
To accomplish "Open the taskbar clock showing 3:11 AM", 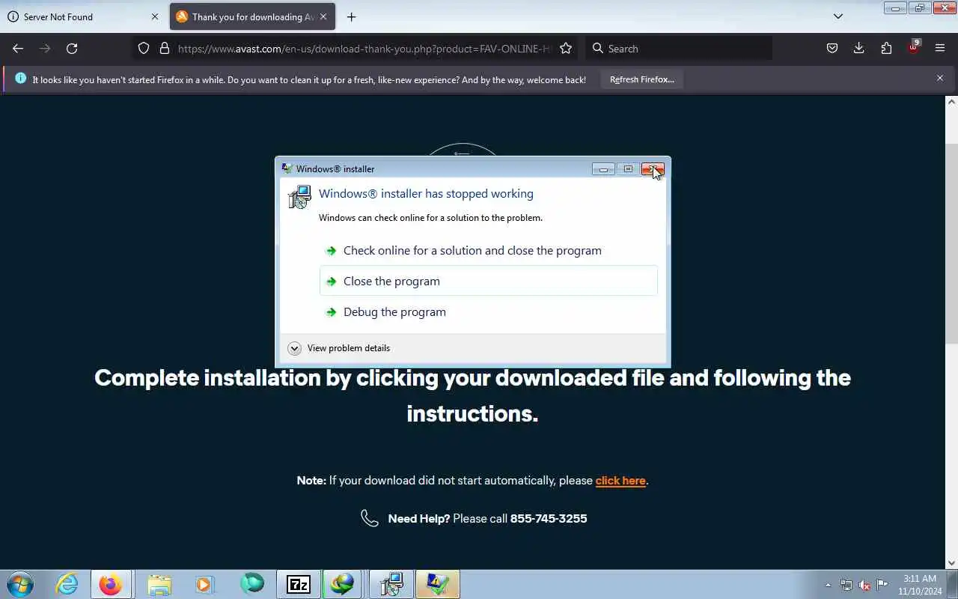I will tap(920, 585).
